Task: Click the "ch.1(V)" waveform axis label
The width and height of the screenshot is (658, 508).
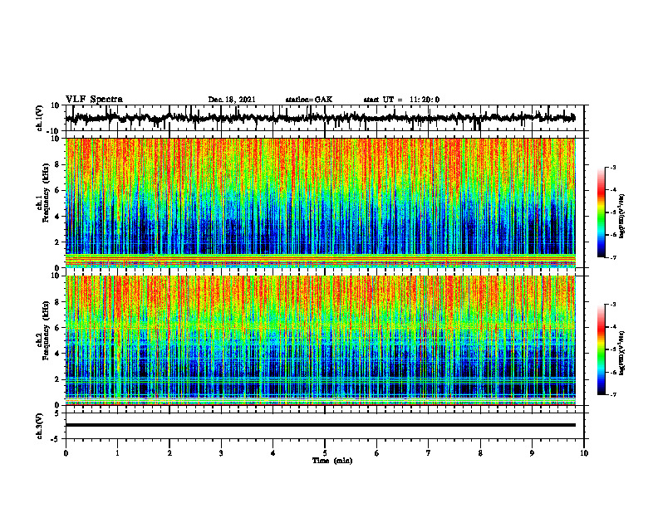Action: (39, 118)
